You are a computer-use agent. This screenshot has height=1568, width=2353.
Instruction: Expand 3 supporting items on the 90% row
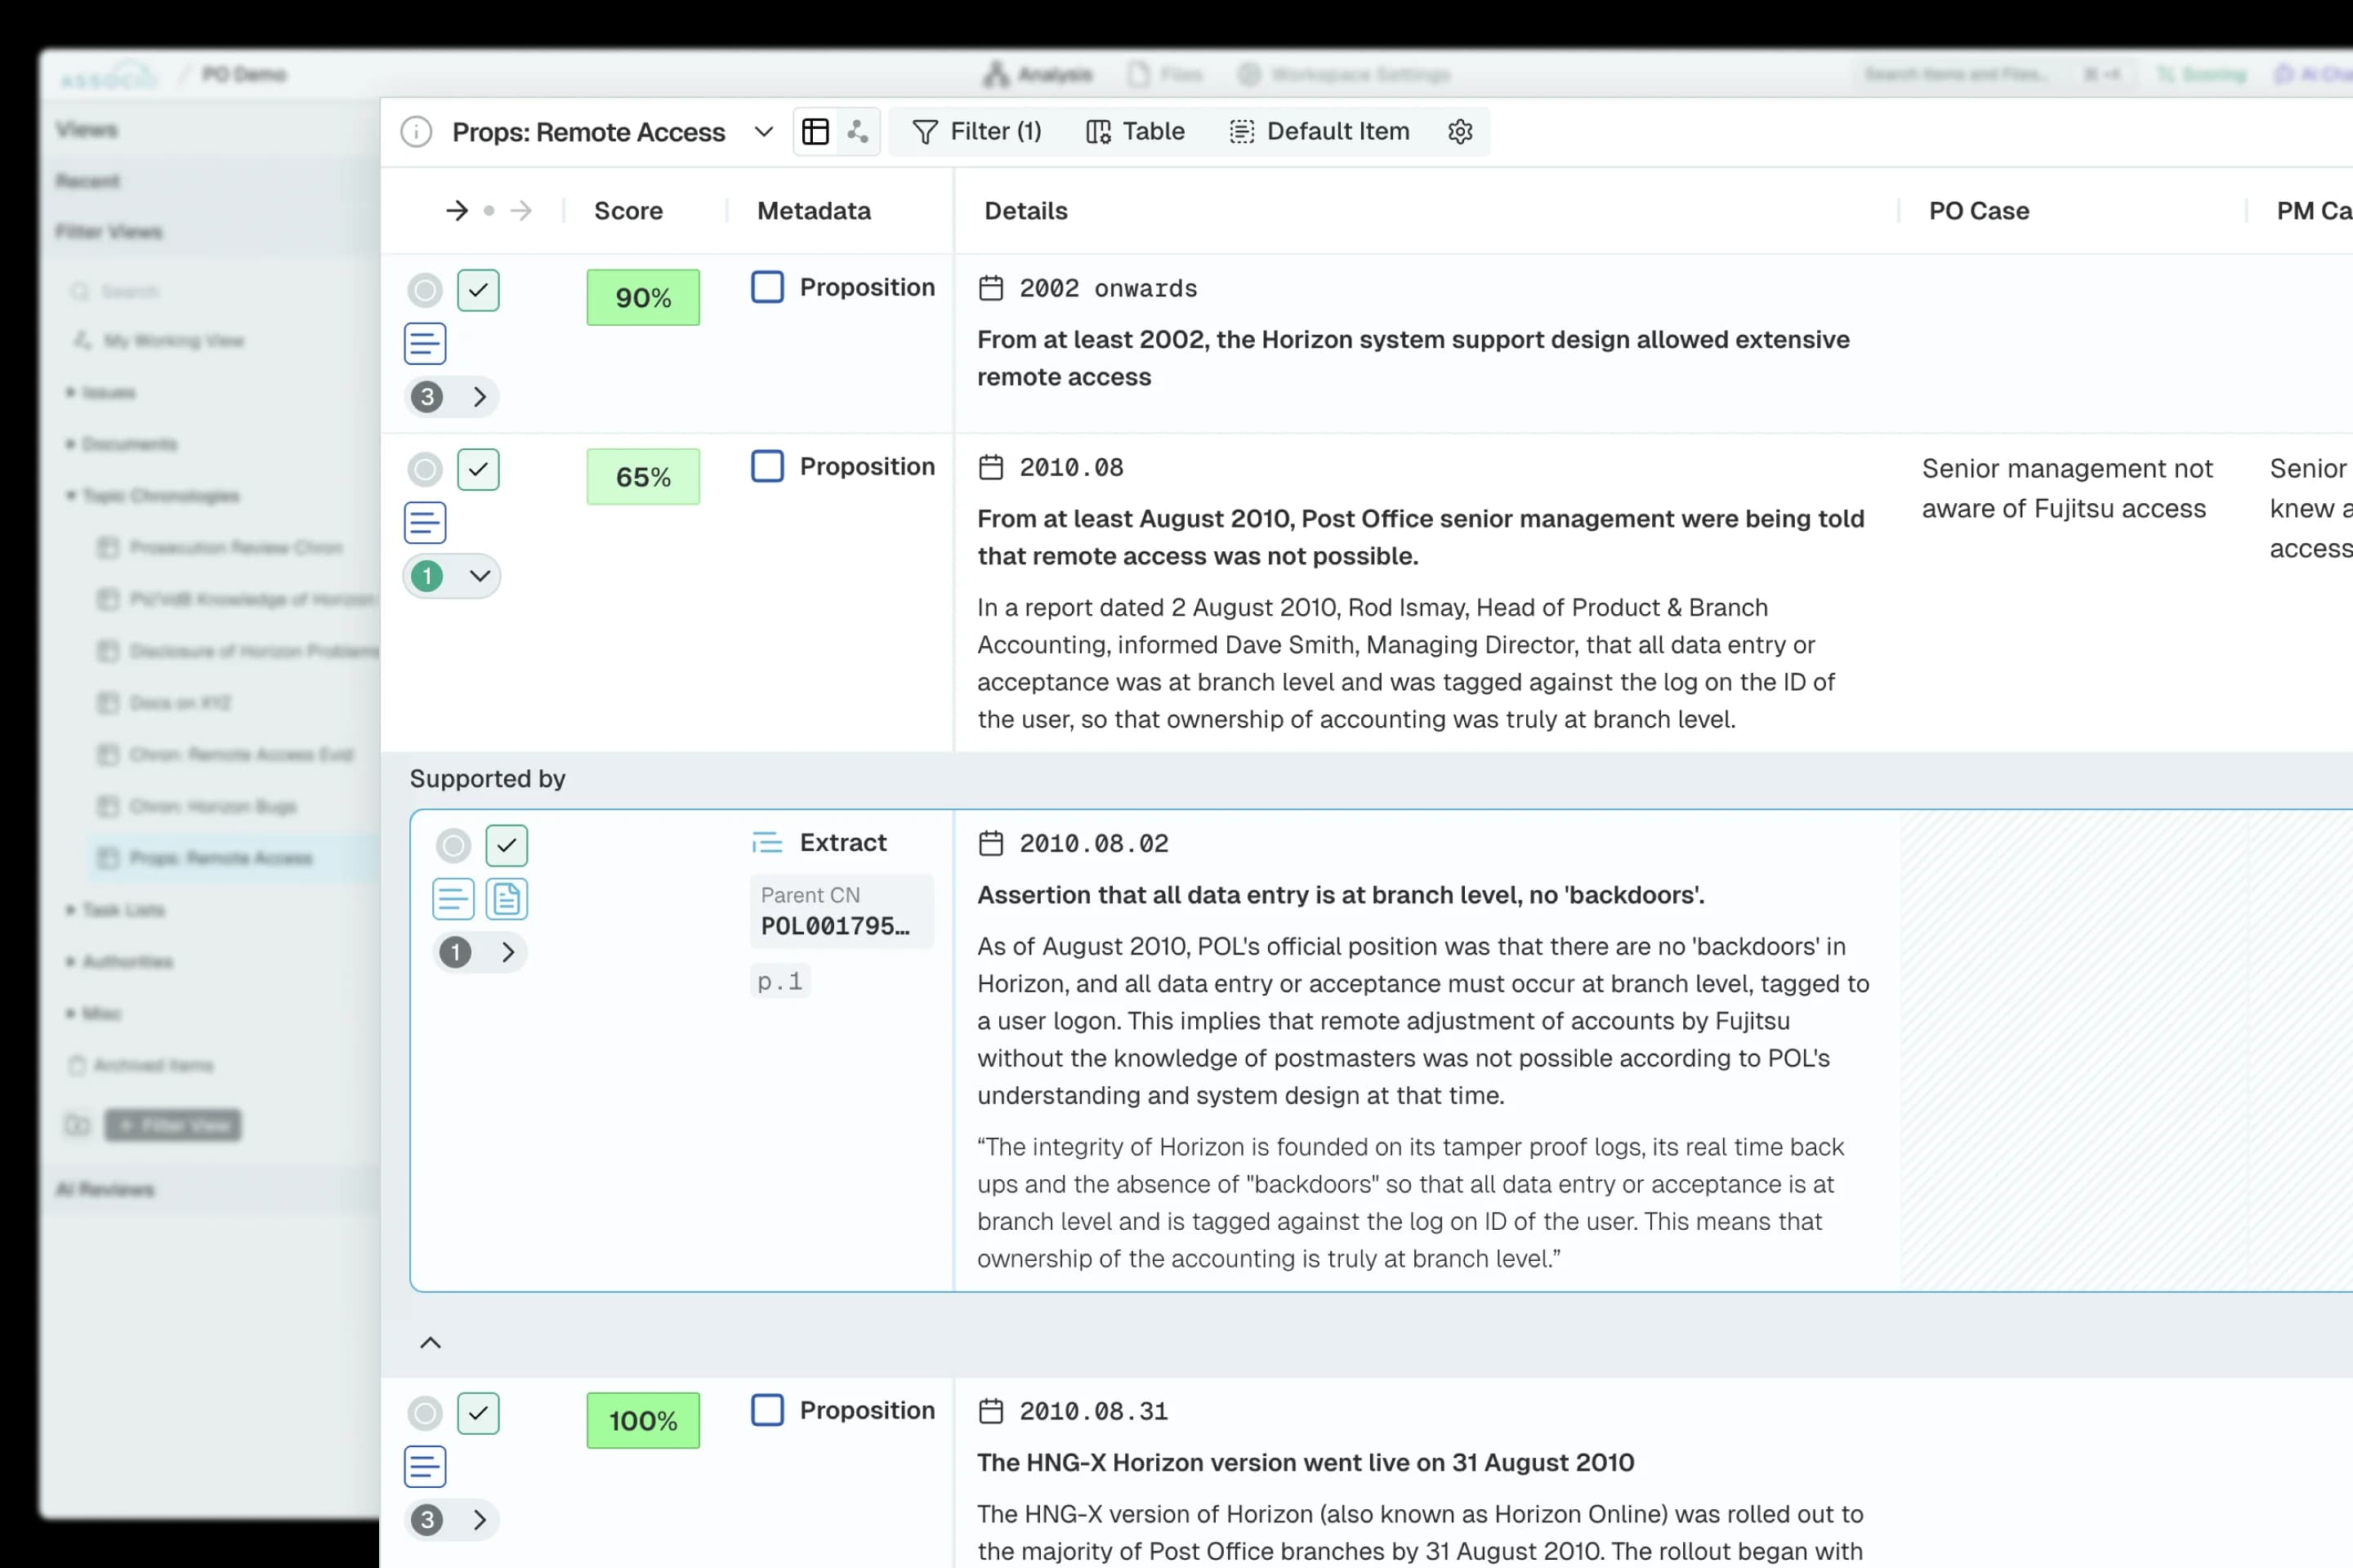click(480, 397)
